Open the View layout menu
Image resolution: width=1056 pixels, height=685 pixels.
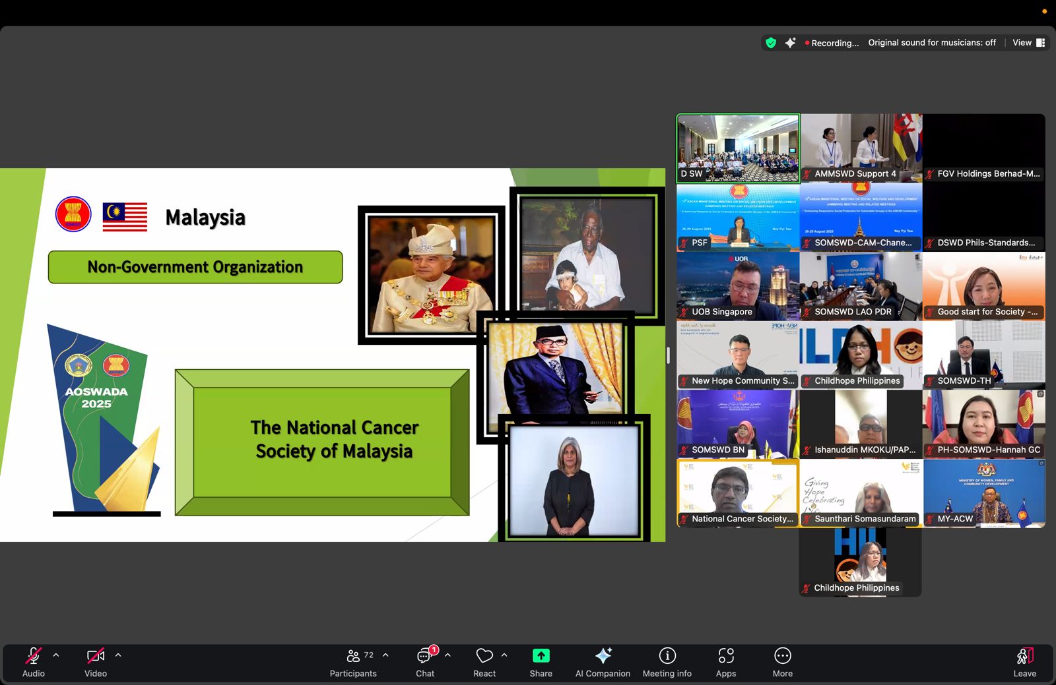pos(1028,43)
